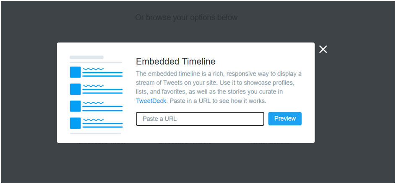Viewport: 396px width, 184px height.
Task: Click the wavy line beside the second blue square
Action: pyautogui.click(x=93, y=86)
